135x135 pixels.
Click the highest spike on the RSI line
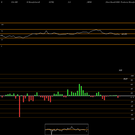96,30
